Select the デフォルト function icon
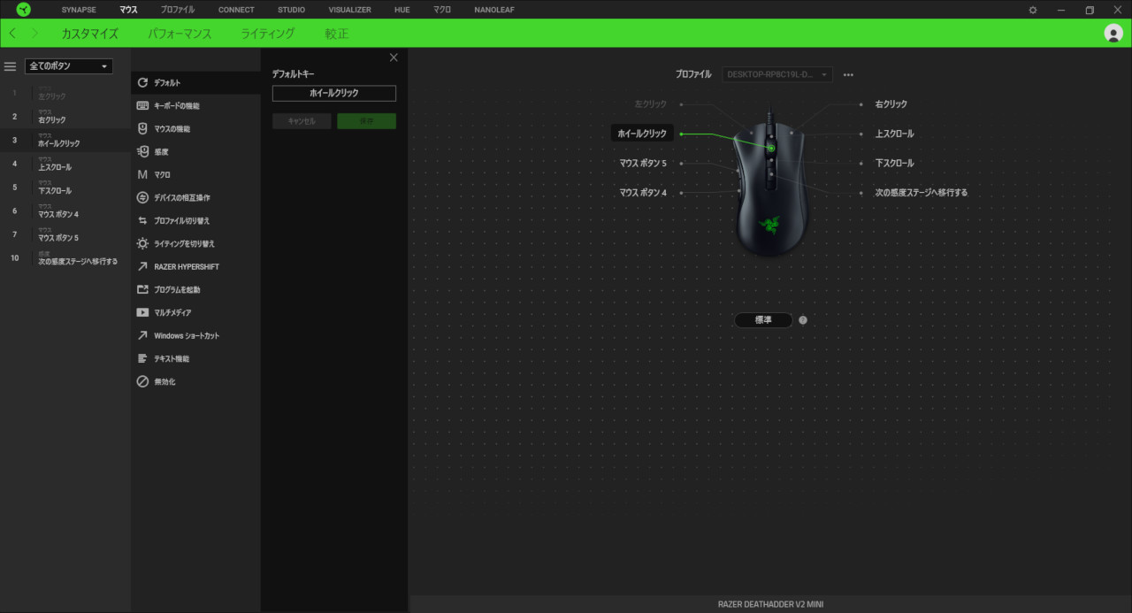 142,82
